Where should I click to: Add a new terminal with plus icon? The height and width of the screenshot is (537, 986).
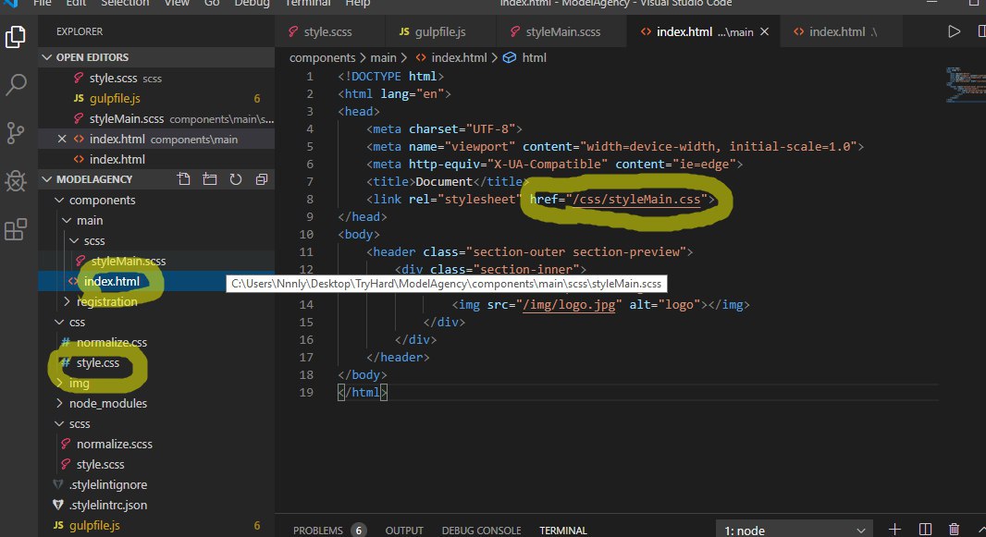(x=894, y=530)
